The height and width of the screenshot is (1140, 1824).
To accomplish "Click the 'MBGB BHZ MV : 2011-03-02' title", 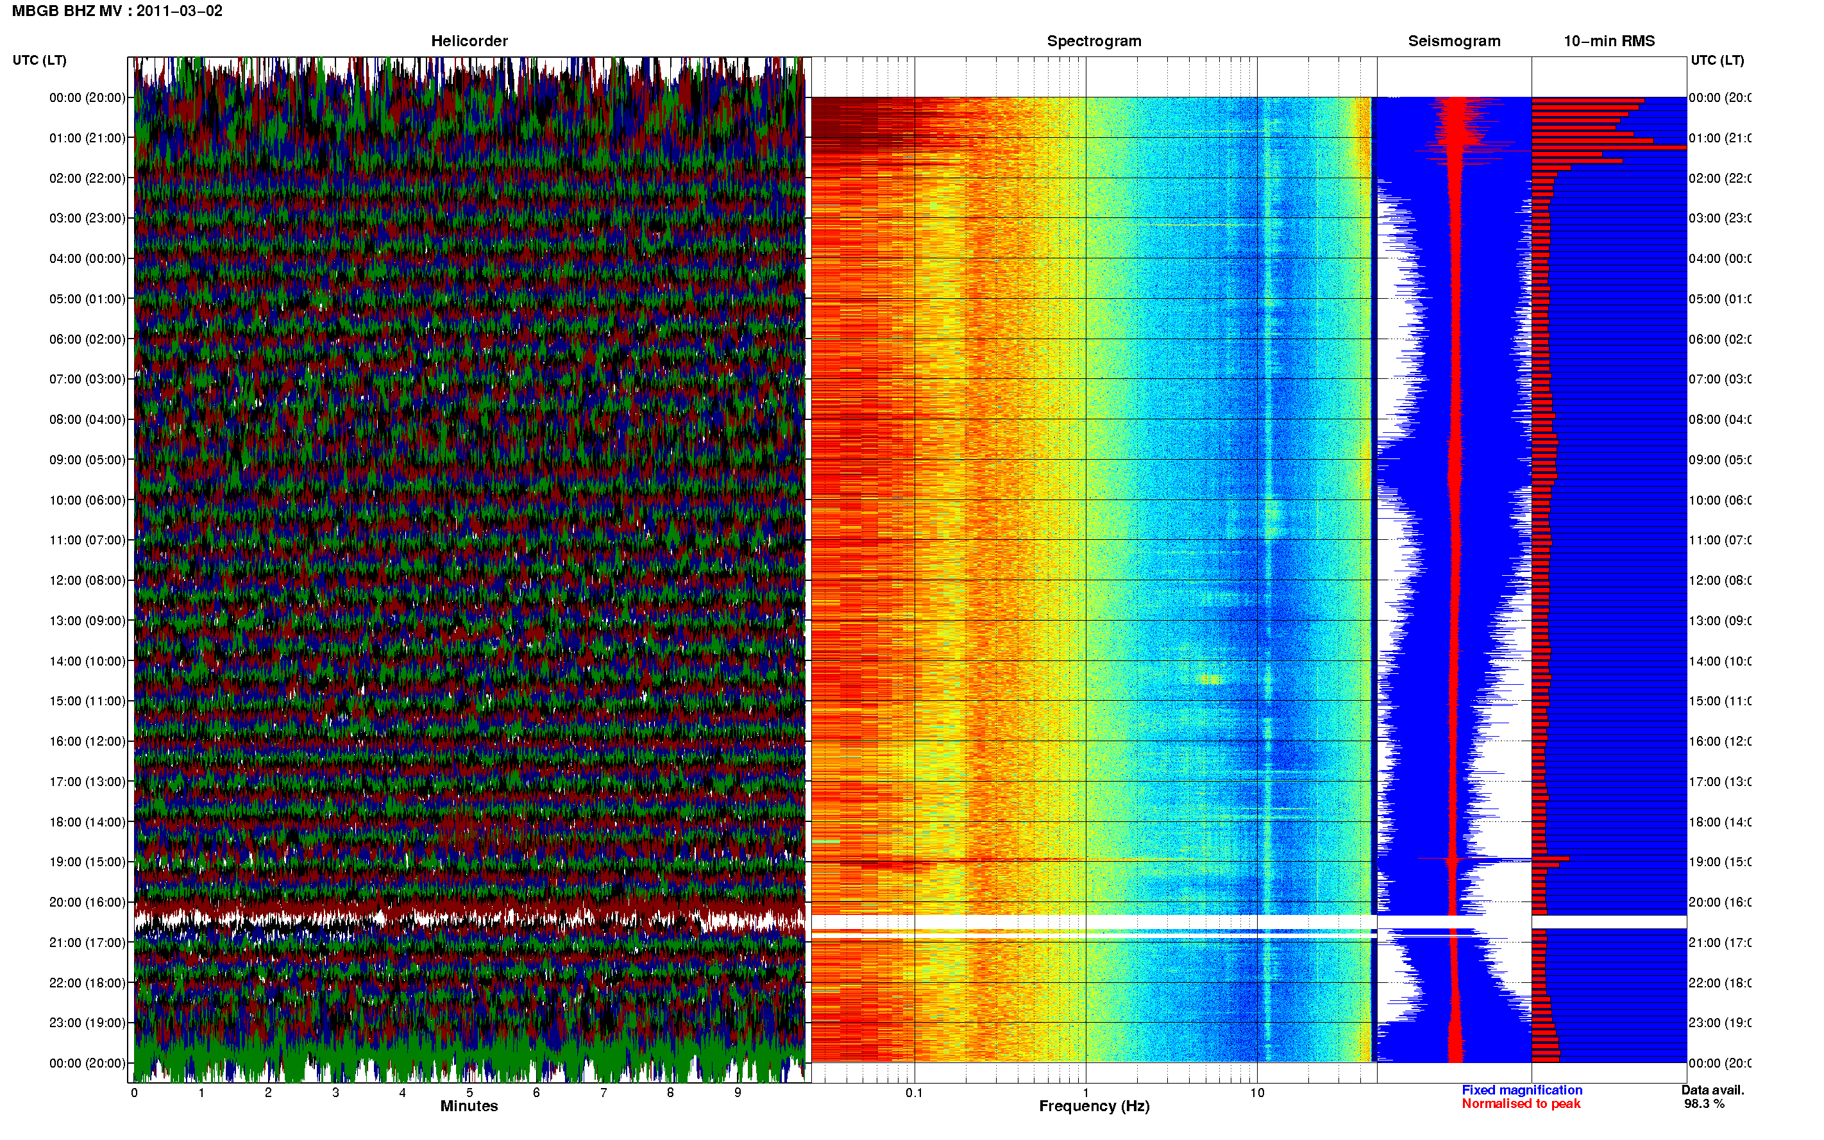I will coord(117,12).
